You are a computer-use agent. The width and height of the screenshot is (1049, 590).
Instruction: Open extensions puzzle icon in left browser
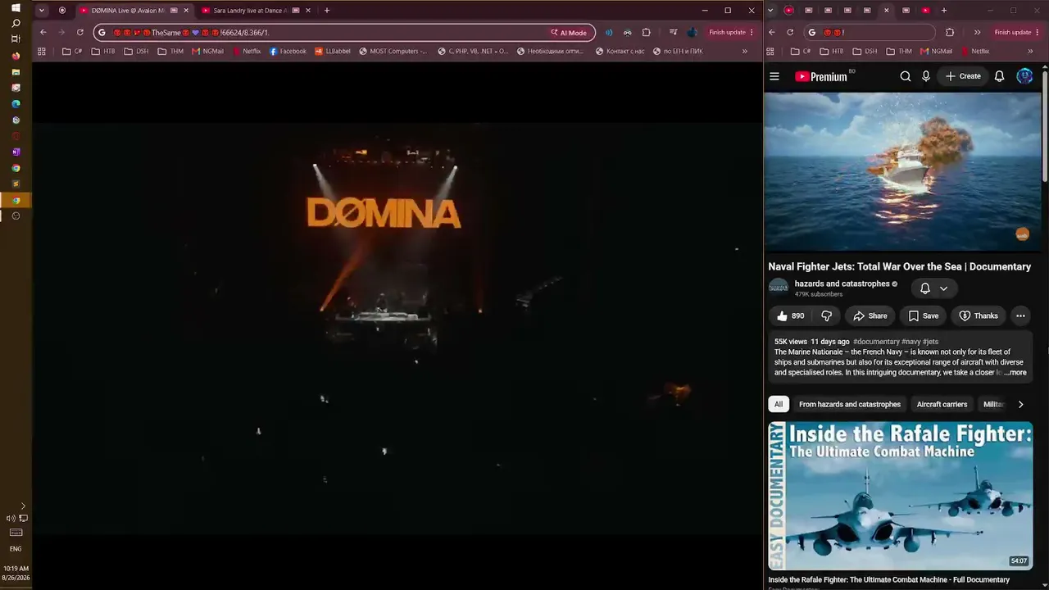click(646, 32)
